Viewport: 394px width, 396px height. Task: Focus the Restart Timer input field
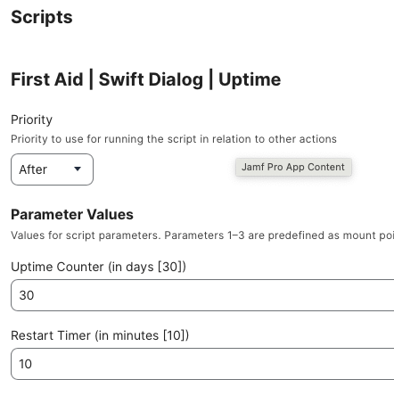click(x=202, y=364)
